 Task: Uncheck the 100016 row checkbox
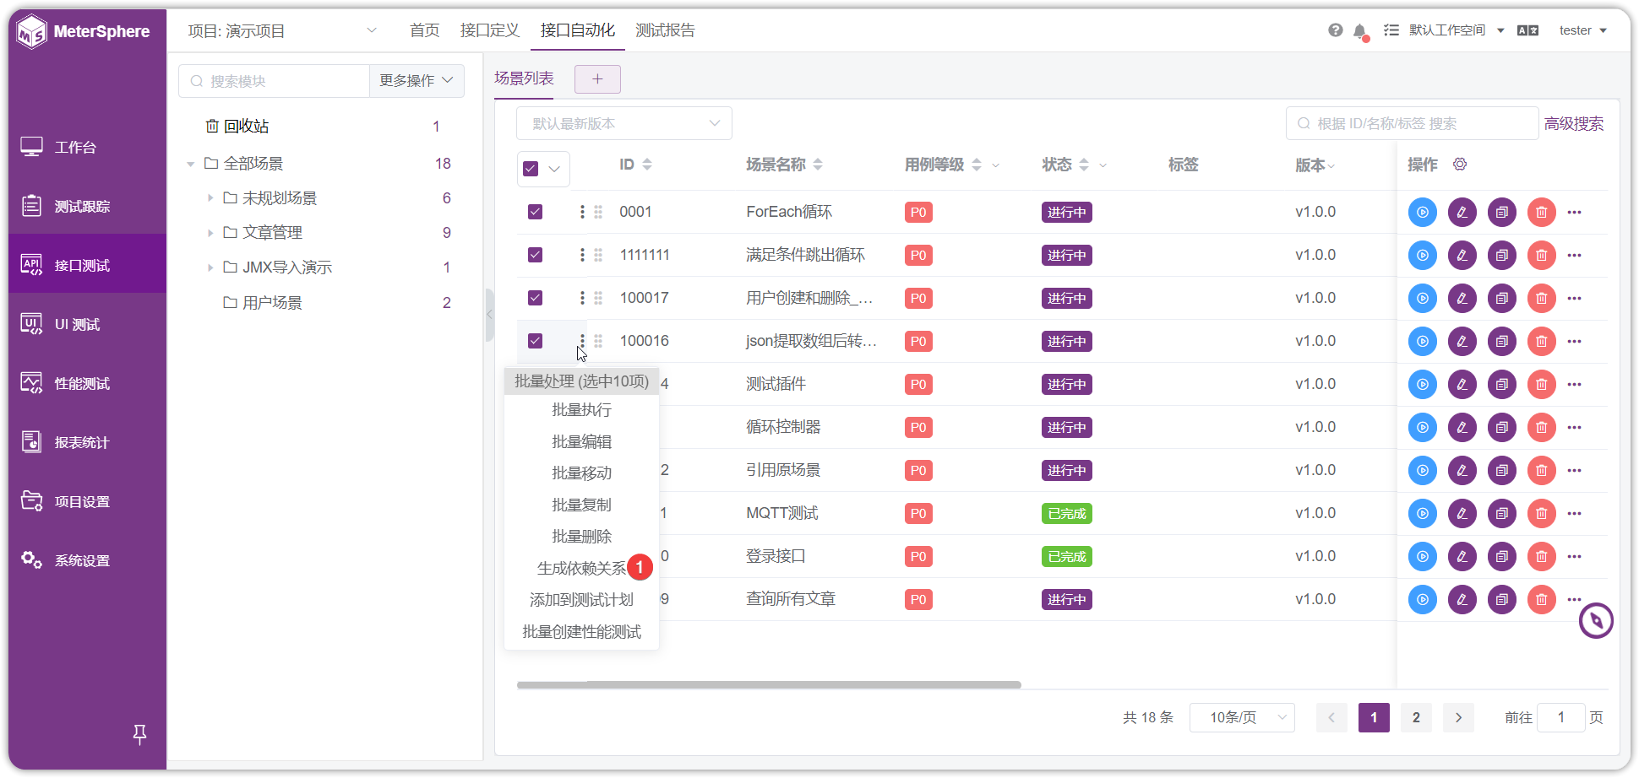point(535,341)
